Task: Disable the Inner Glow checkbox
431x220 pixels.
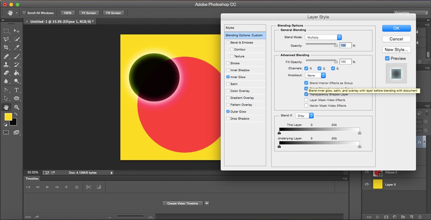Action: [228, 77]
